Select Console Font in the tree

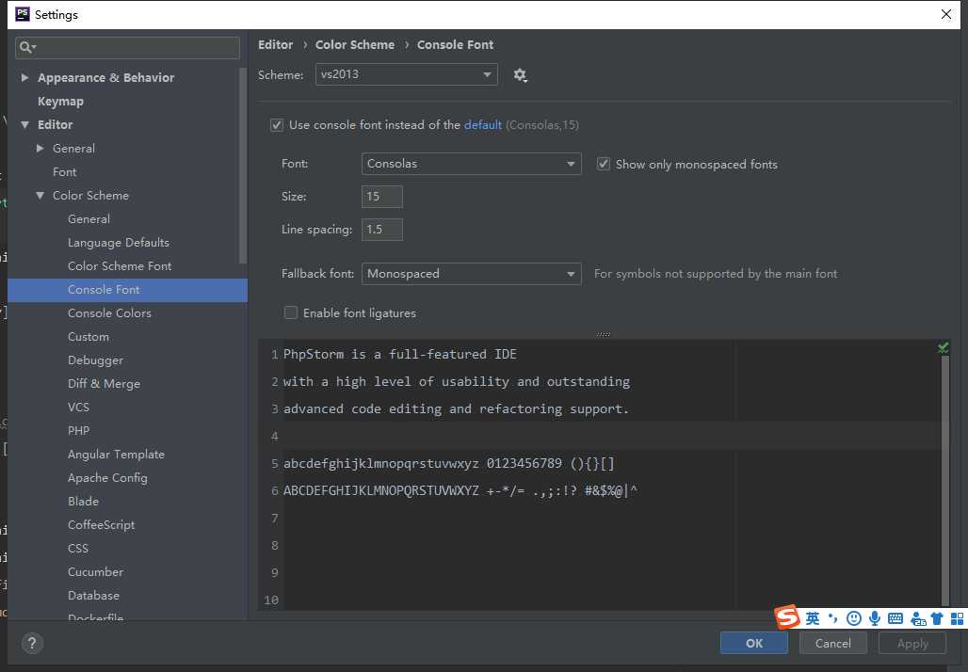128,290
